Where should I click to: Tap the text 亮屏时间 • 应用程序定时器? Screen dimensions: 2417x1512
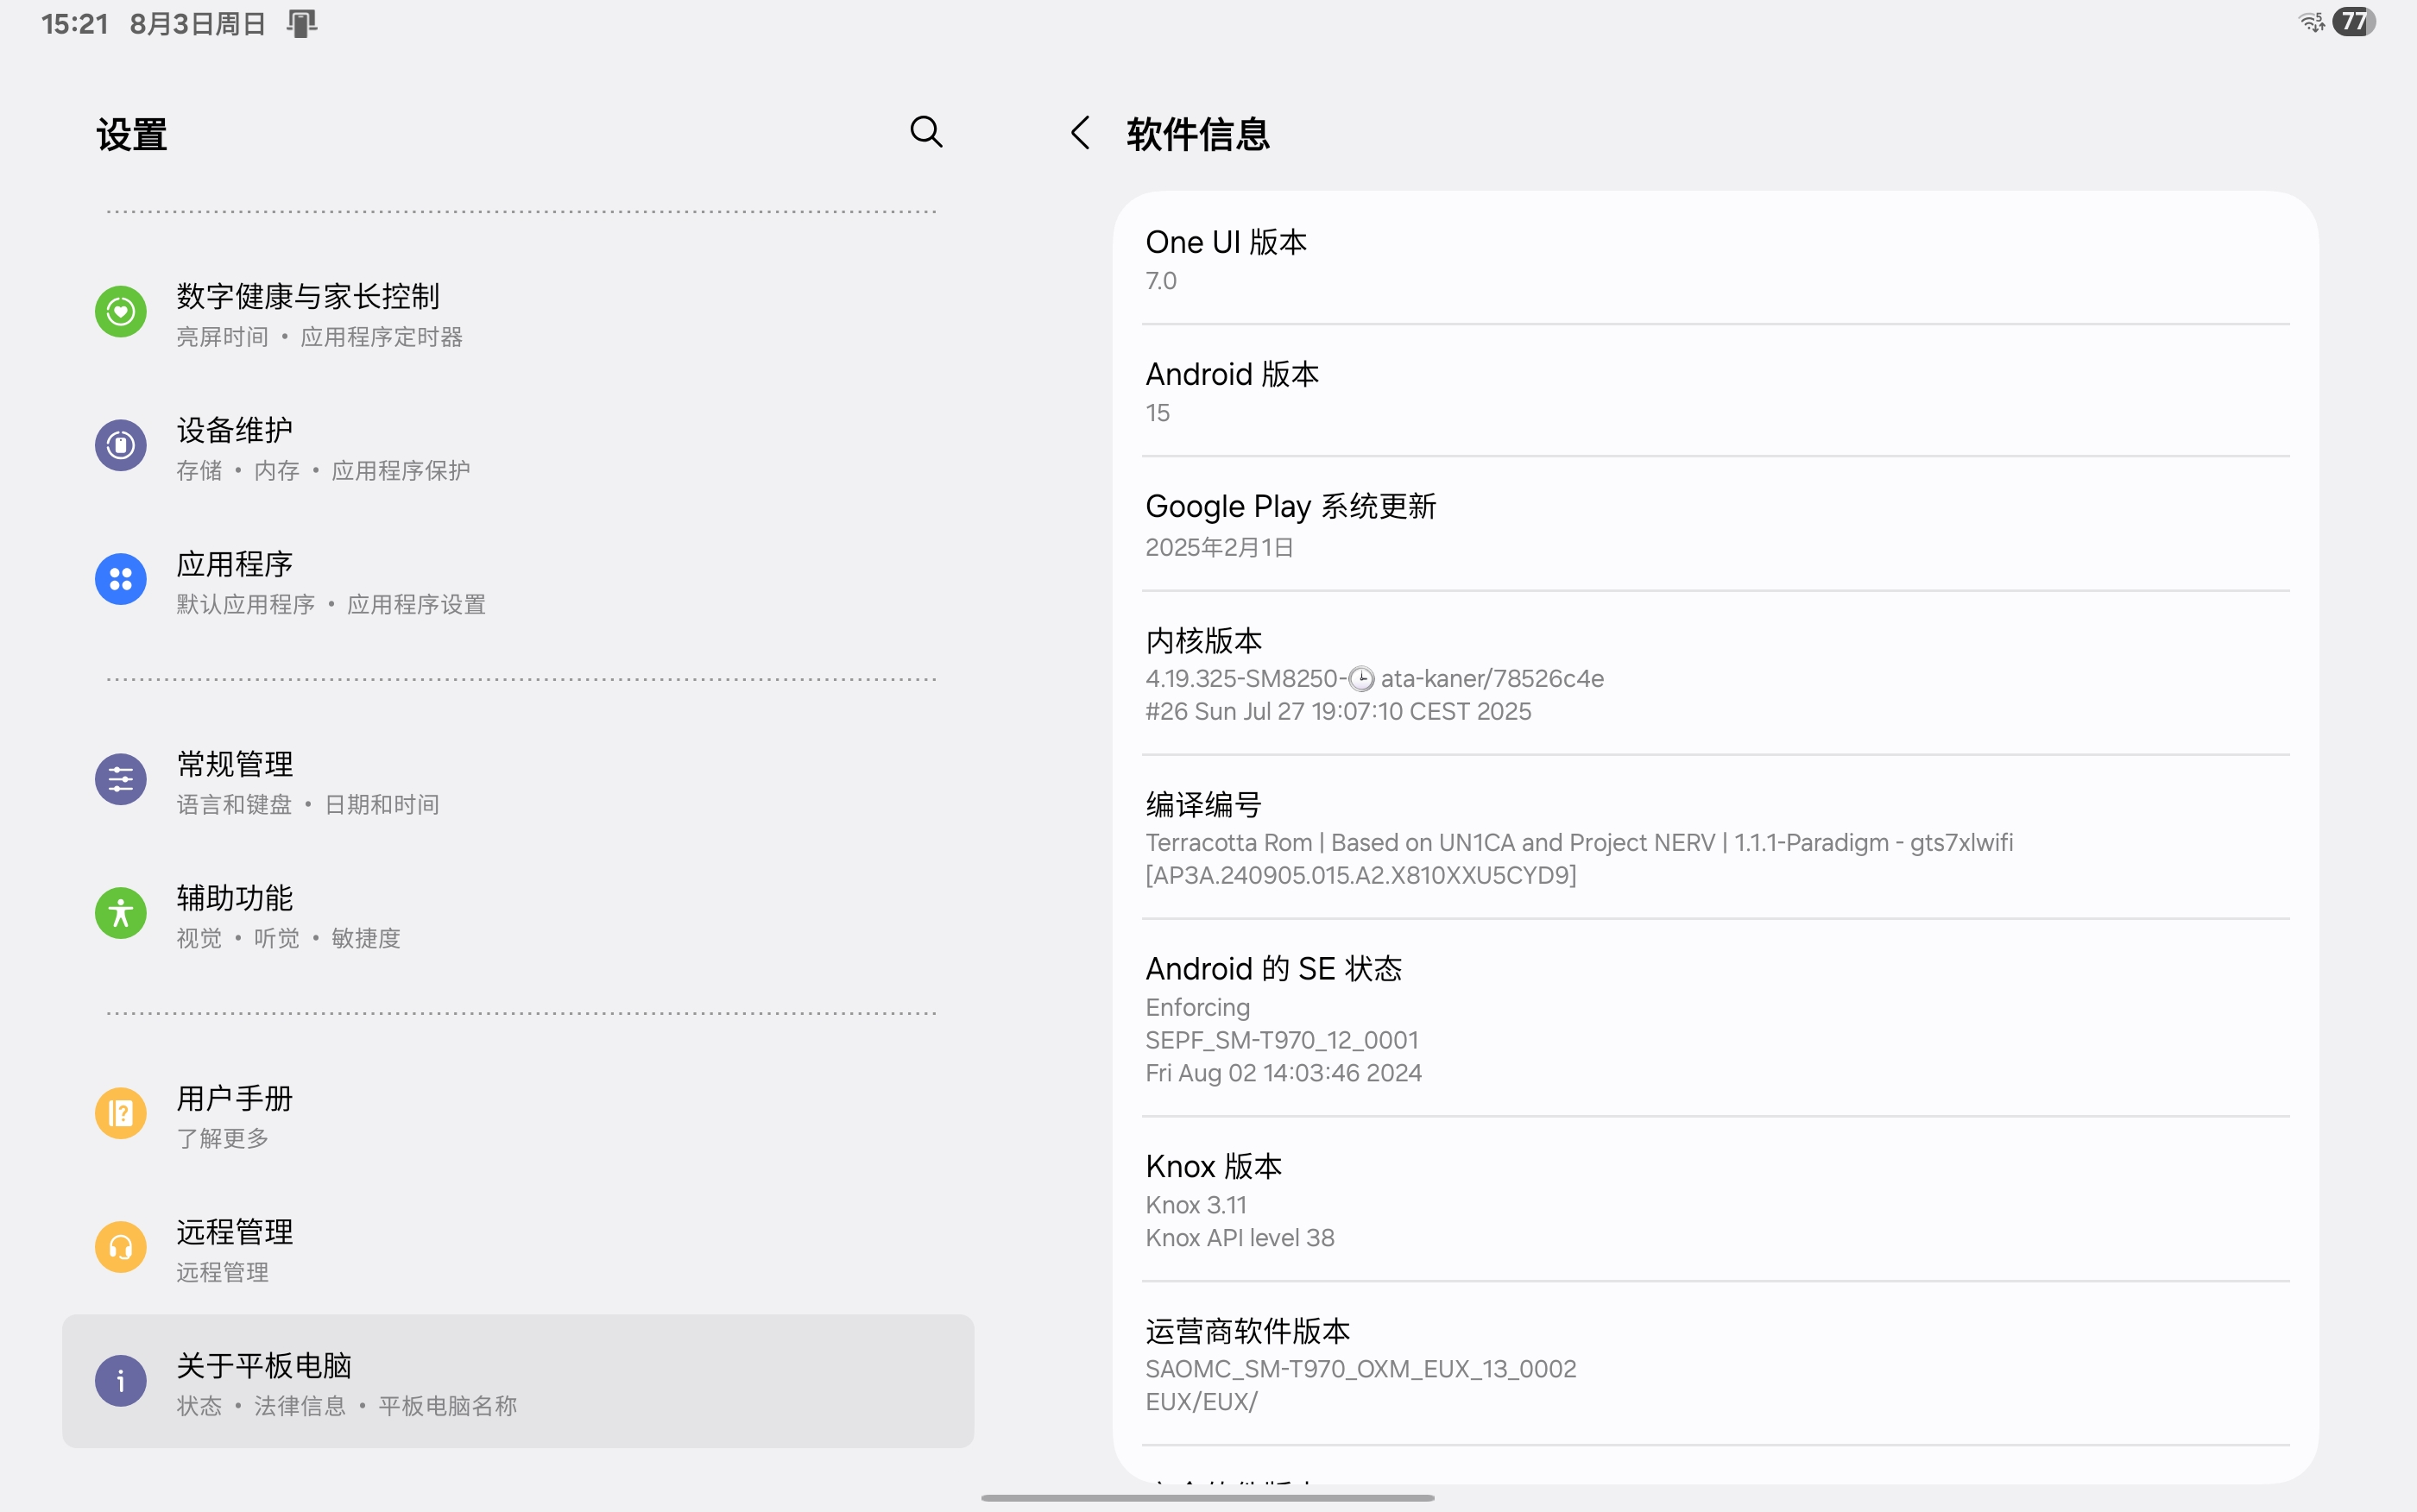[320, 337]
